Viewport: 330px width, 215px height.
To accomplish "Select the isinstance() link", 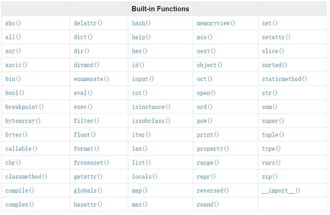I will tap(151, 107).
